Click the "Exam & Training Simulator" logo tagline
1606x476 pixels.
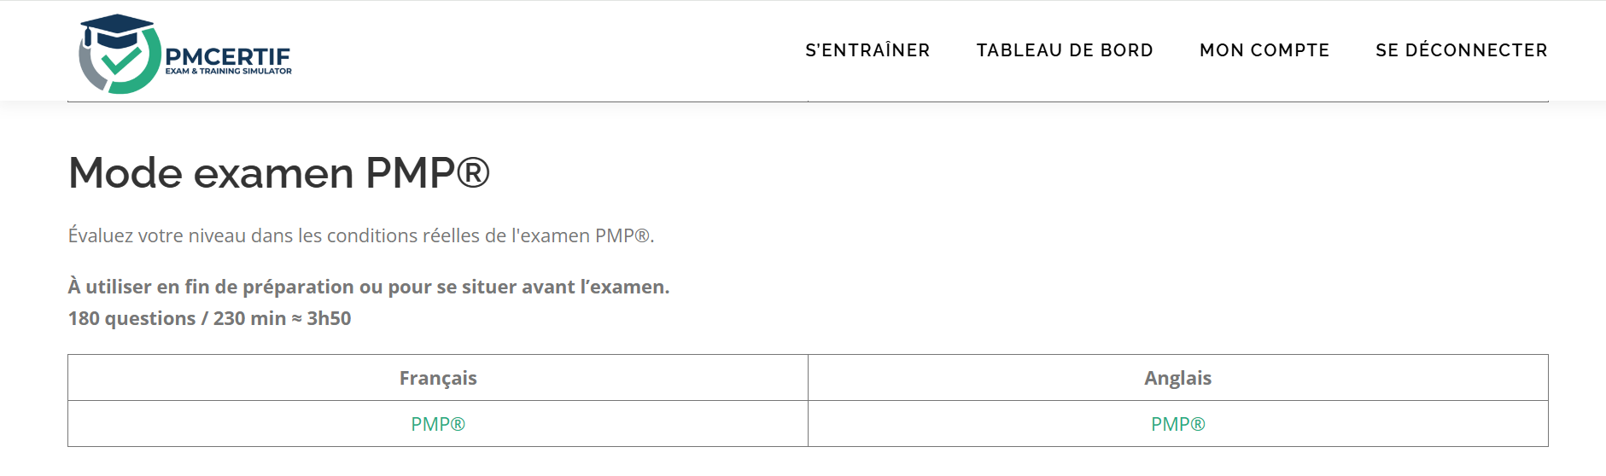pos(228,72)
